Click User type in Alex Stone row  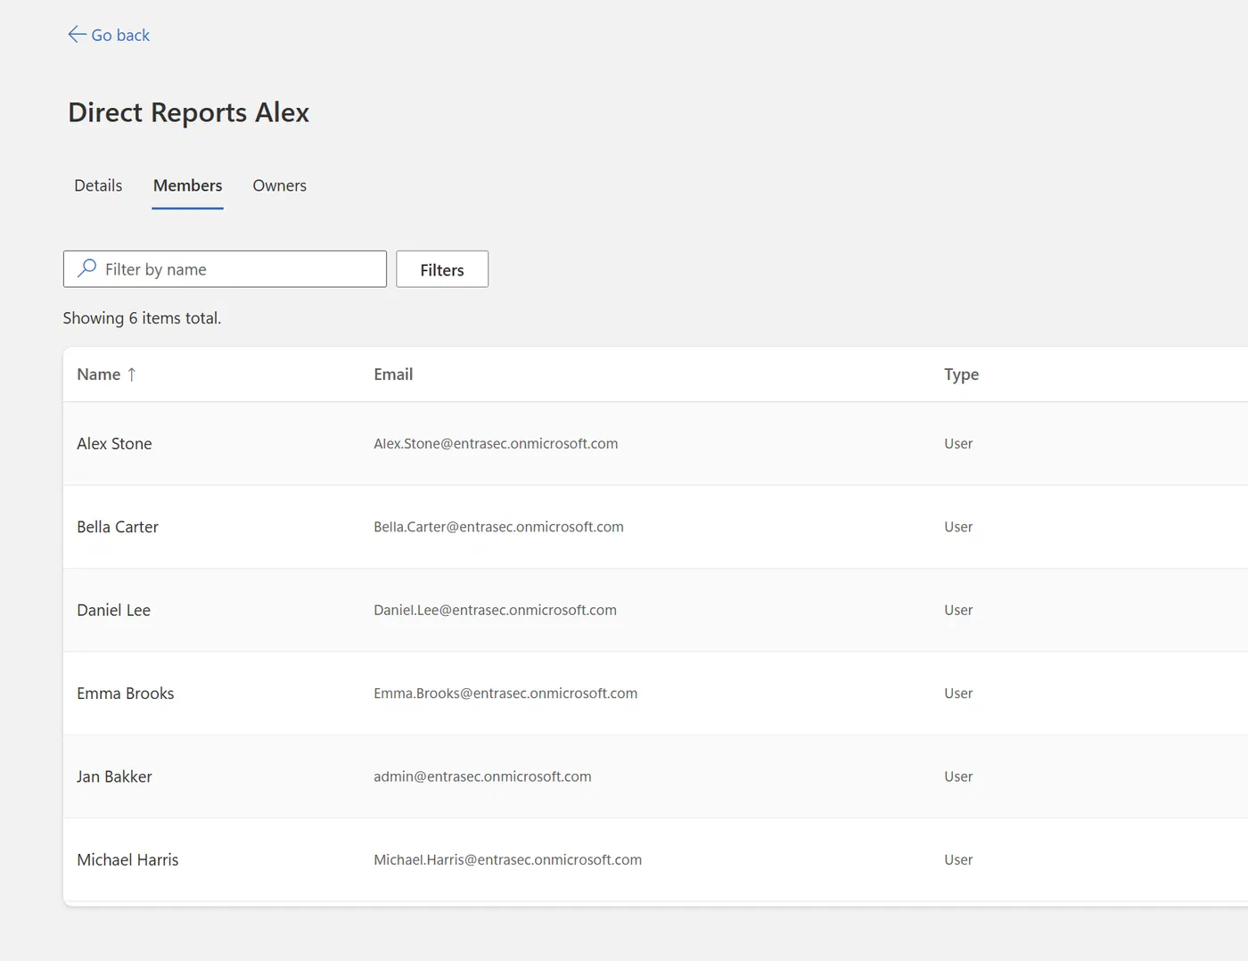pyautogui.click(x=958, y=444)
